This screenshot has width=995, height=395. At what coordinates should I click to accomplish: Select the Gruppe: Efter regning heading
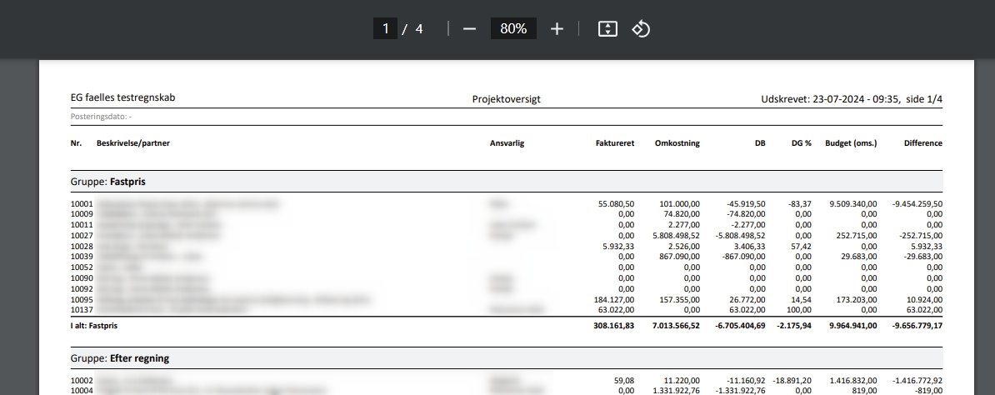point(120,358)
